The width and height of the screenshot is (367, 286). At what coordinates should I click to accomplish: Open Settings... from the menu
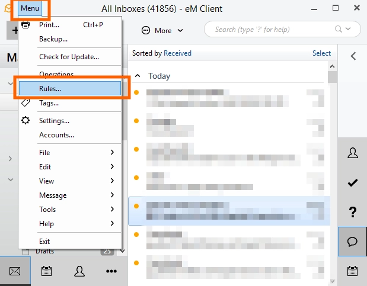tap(70, 121)
